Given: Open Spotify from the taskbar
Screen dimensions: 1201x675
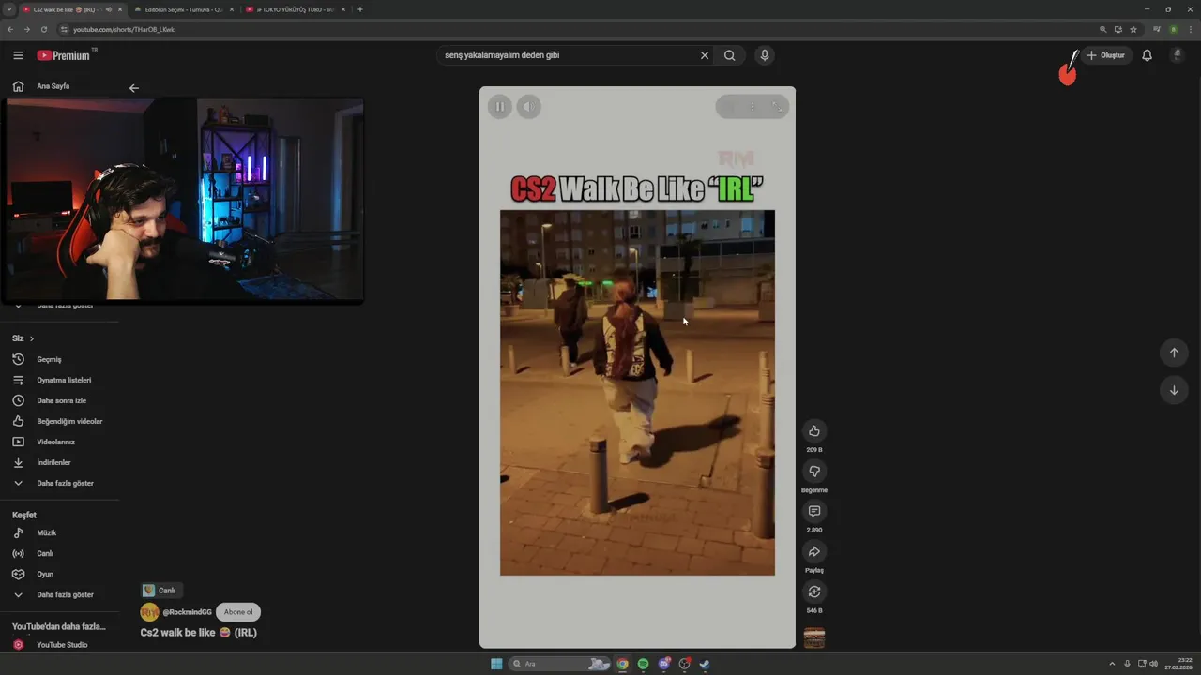Looking at the screenshot, I should [644, 665].
